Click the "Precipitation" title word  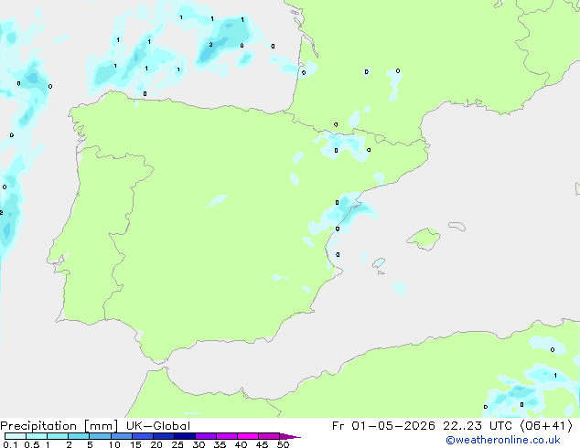38,426
